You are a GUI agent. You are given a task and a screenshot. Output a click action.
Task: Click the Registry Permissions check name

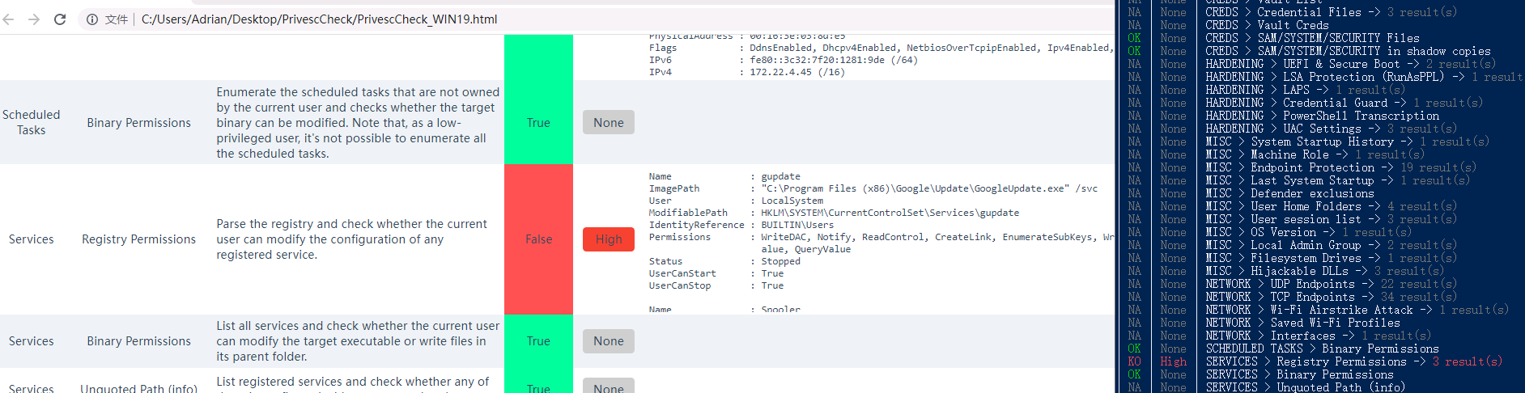point(138,239)
